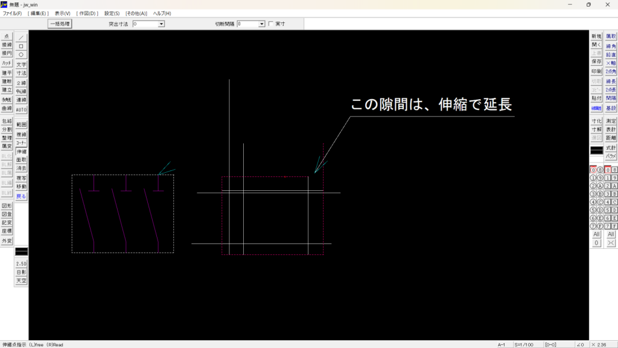Select the circle tool (○)
This screenshot has width=618, height=348.
[x=21, y=54]
